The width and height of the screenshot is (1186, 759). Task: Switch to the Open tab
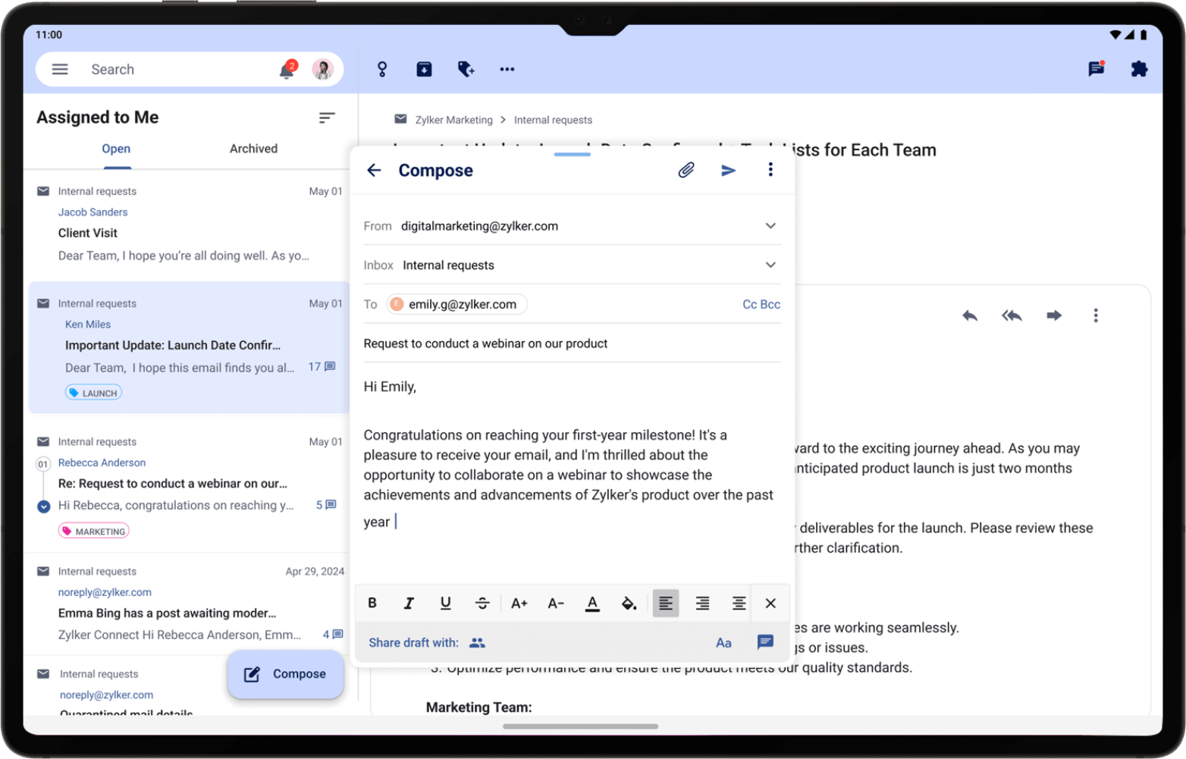[116, 149]
